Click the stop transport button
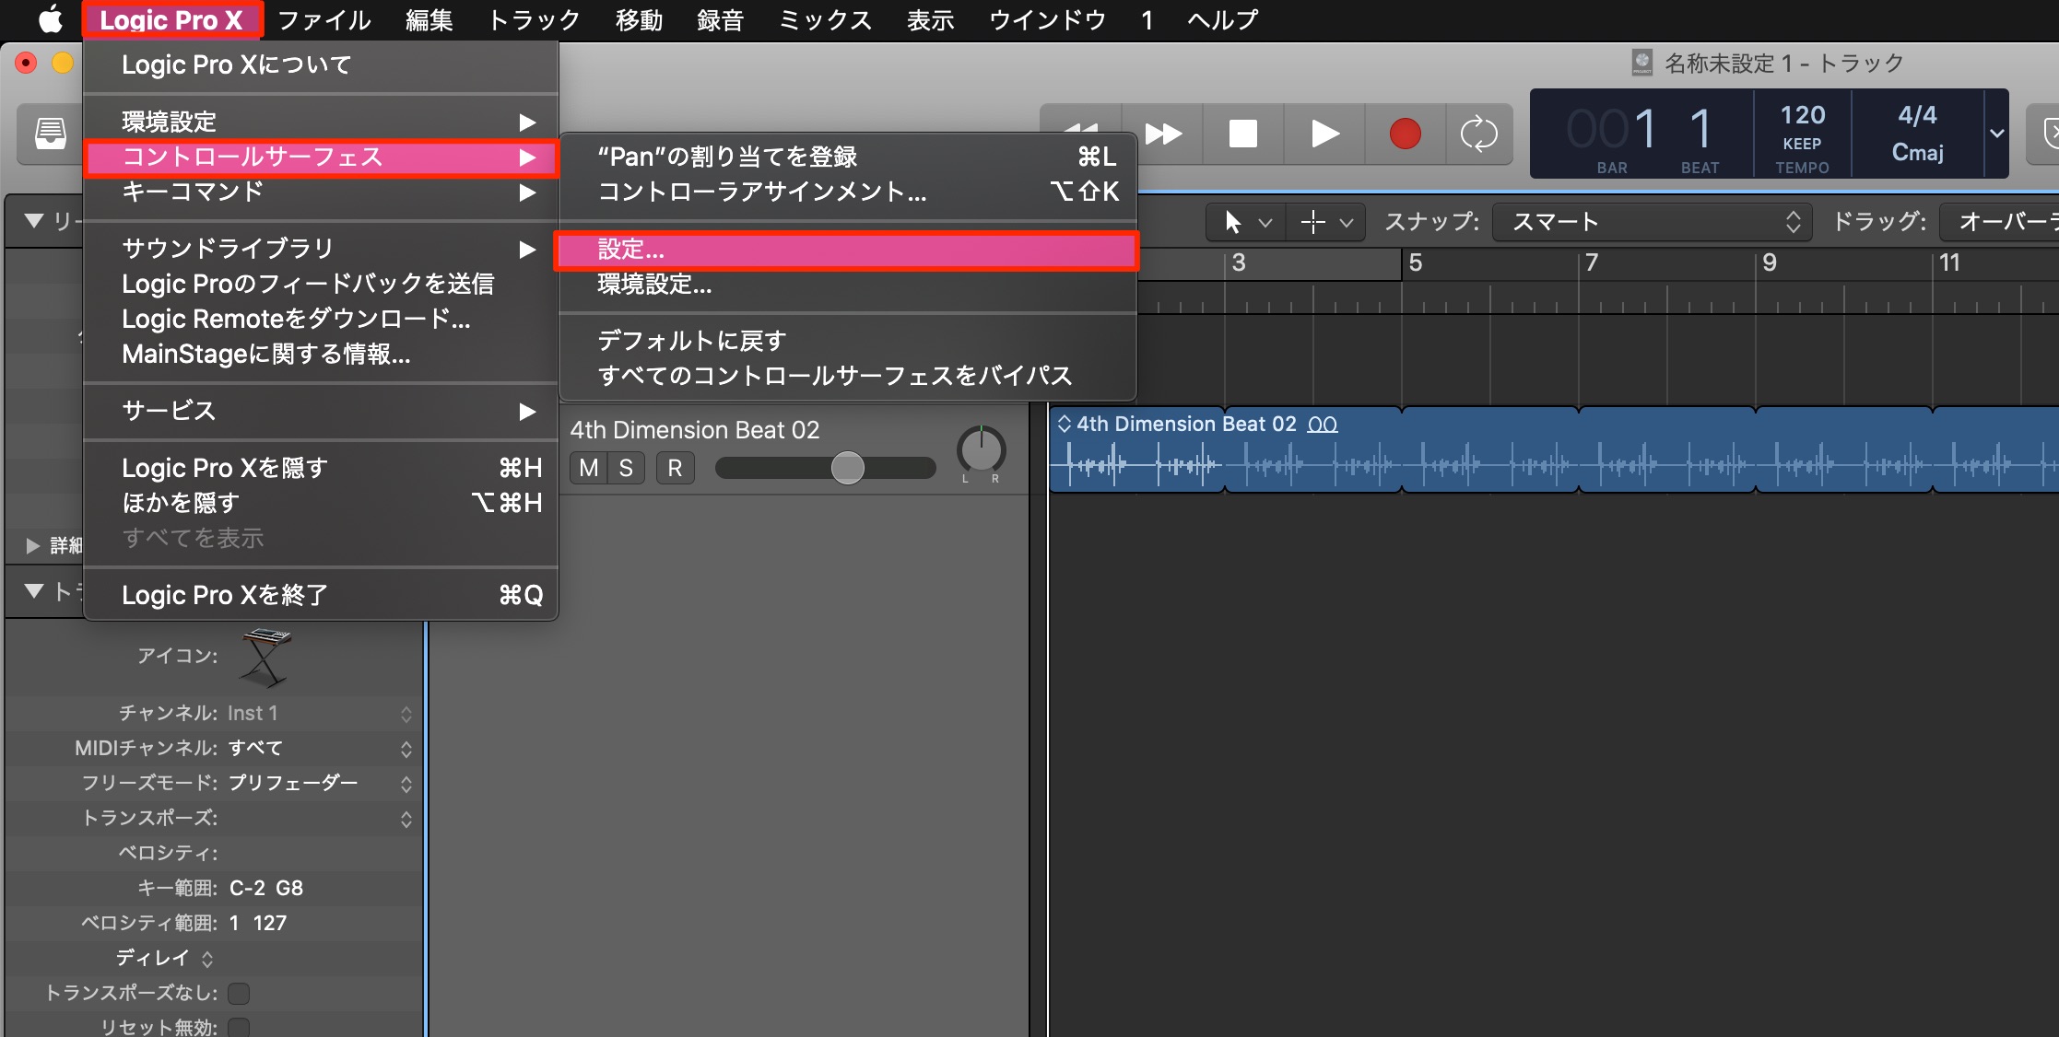This screenshot has height=1037, width=2059. pos(1242,134)
